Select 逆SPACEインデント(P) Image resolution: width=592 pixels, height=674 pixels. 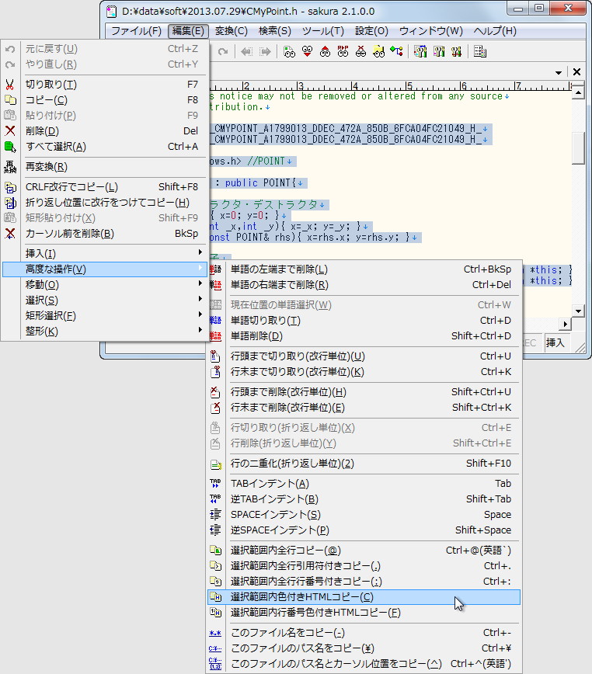point(364,530)
